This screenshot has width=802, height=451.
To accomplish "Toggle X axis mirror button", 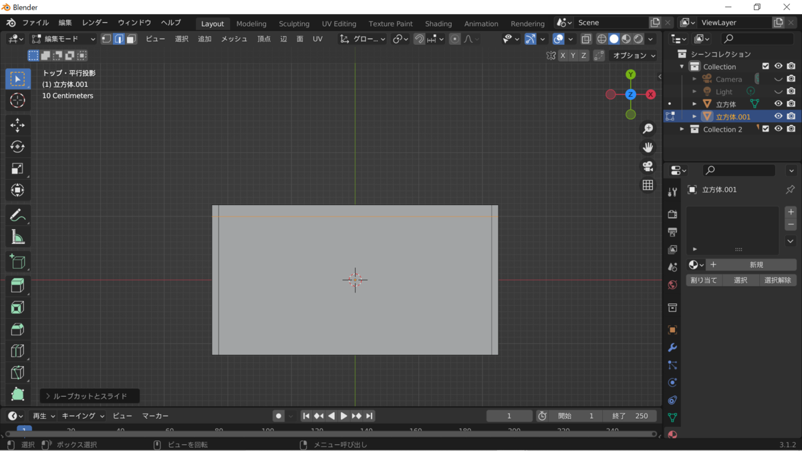I will 563,55.
